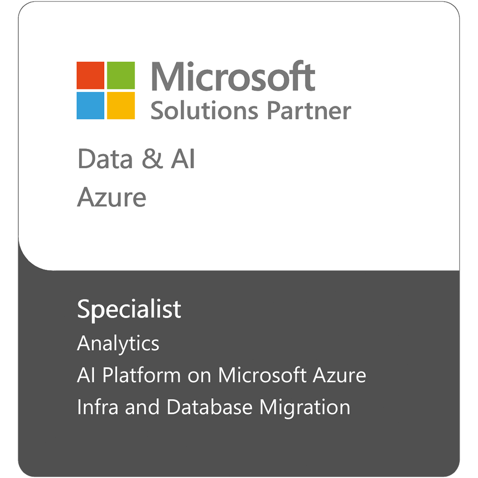Click the Analytics specialization line
478x478 pixels.
118,344
